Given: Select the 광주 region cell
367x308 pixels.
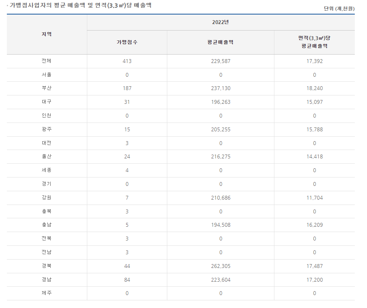Looking at the screenshot, I should 46,129.
